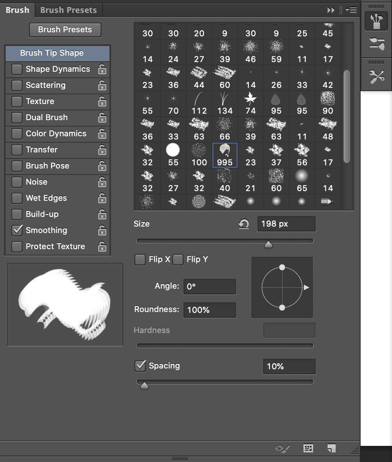This screenshot has width=392, height=462.
Task: Open the Brush panel icon in dock
Action: (x=376, y=21)
